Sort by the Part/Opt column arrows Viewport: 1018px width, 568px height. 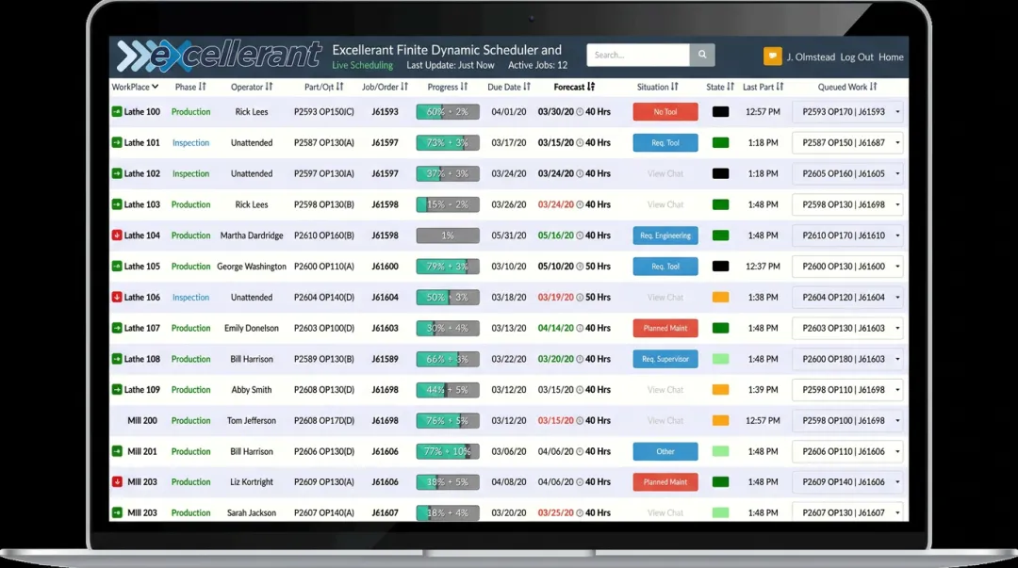[339, 87]
